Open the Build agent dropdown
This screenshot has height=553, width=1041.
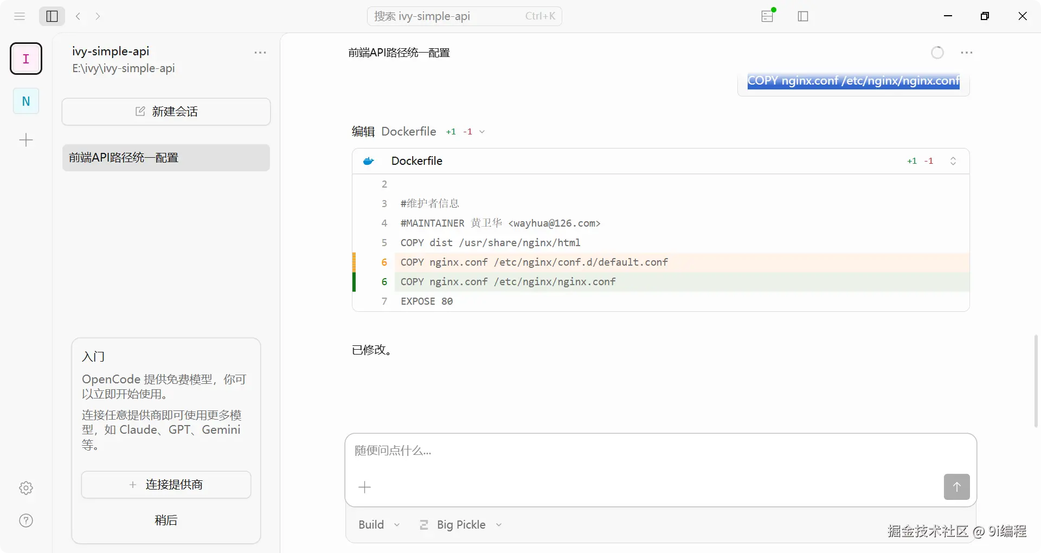coord(379,525)
